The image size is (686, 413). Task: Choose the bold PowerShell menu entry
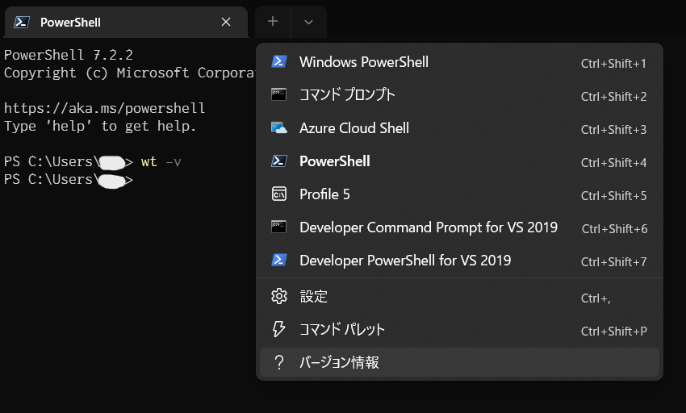coord(334,161)
